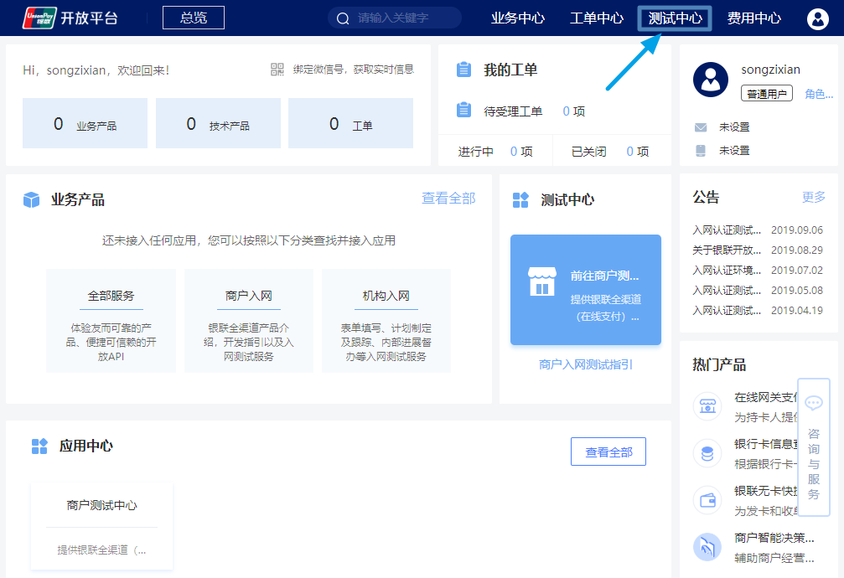Viewport: 844px width, 578px height.
Task: Open the user avatar icon in header
Action: 817,18
